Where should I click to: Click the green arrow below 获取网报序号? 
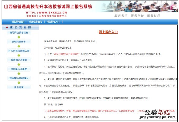19,46
